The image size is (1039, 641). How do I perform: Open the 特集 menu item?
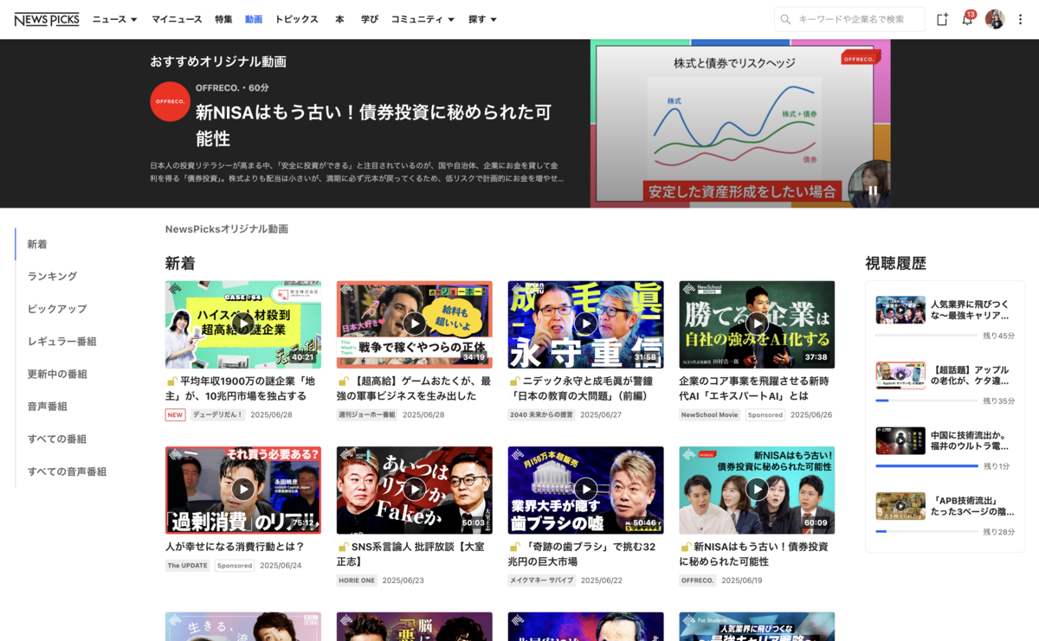[x=223, y=19]
